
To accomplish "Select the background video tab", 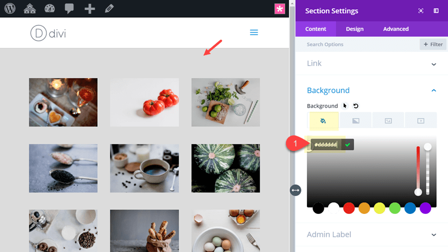I will 421,121.
